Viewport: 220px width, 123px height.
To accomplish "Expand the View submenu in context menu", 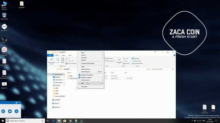I will coord(91,53).
